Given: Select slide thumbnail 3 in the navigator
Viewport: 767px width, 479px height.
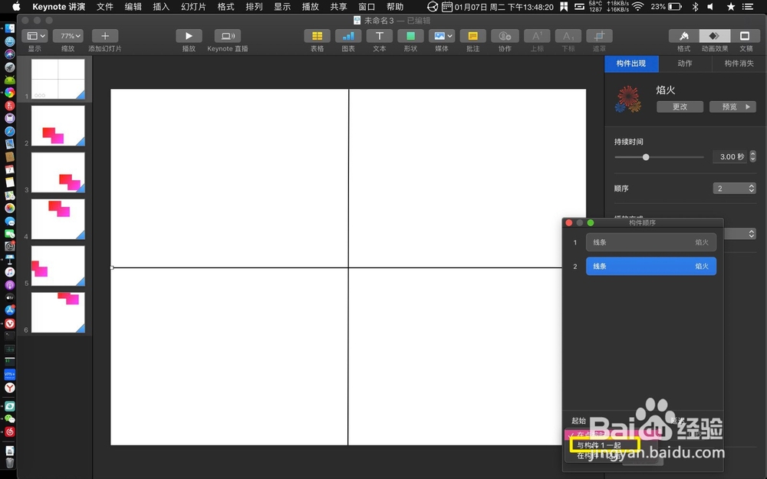Looking at the screenshot, I should click(57, 172).
